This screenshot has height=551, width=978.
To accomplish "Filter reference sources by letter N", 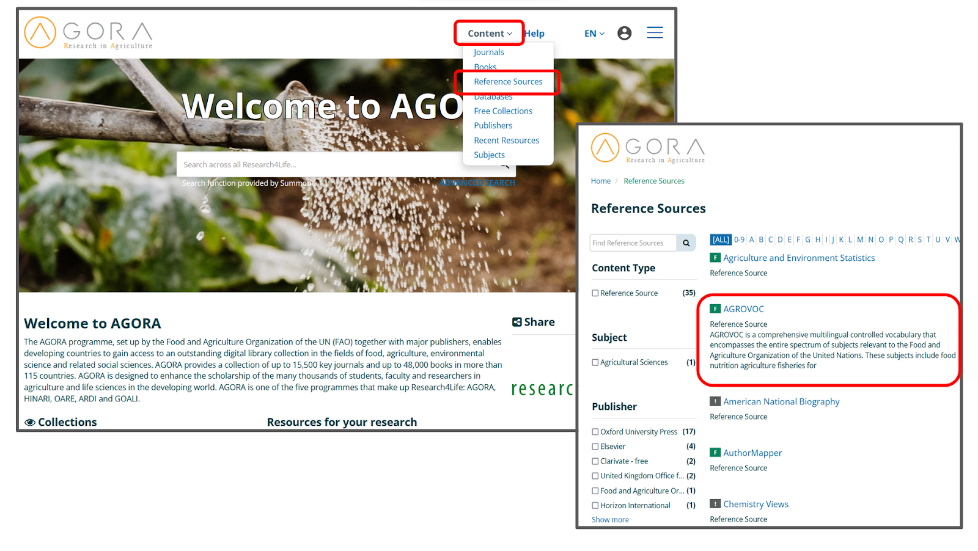I will [871, 239].
